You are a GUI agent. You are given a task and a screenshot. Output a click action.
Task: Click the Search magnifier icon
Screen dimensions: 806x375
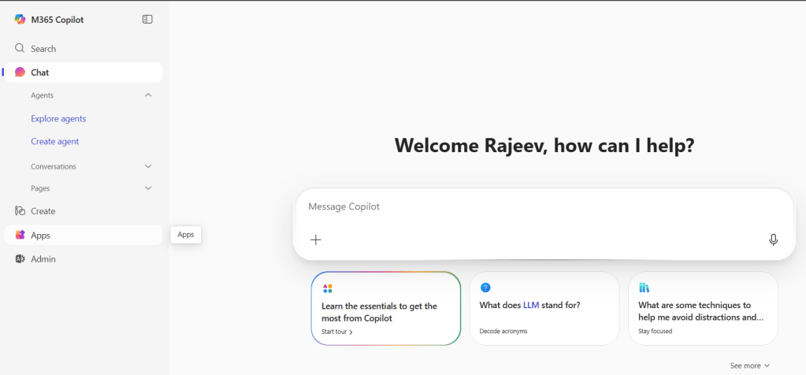[20, 49]
